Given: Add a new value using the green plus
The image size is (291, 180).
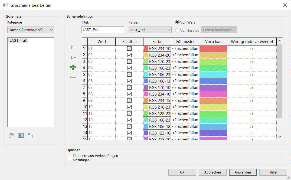Looking at the screenshot, I should [x=73, y=67].
